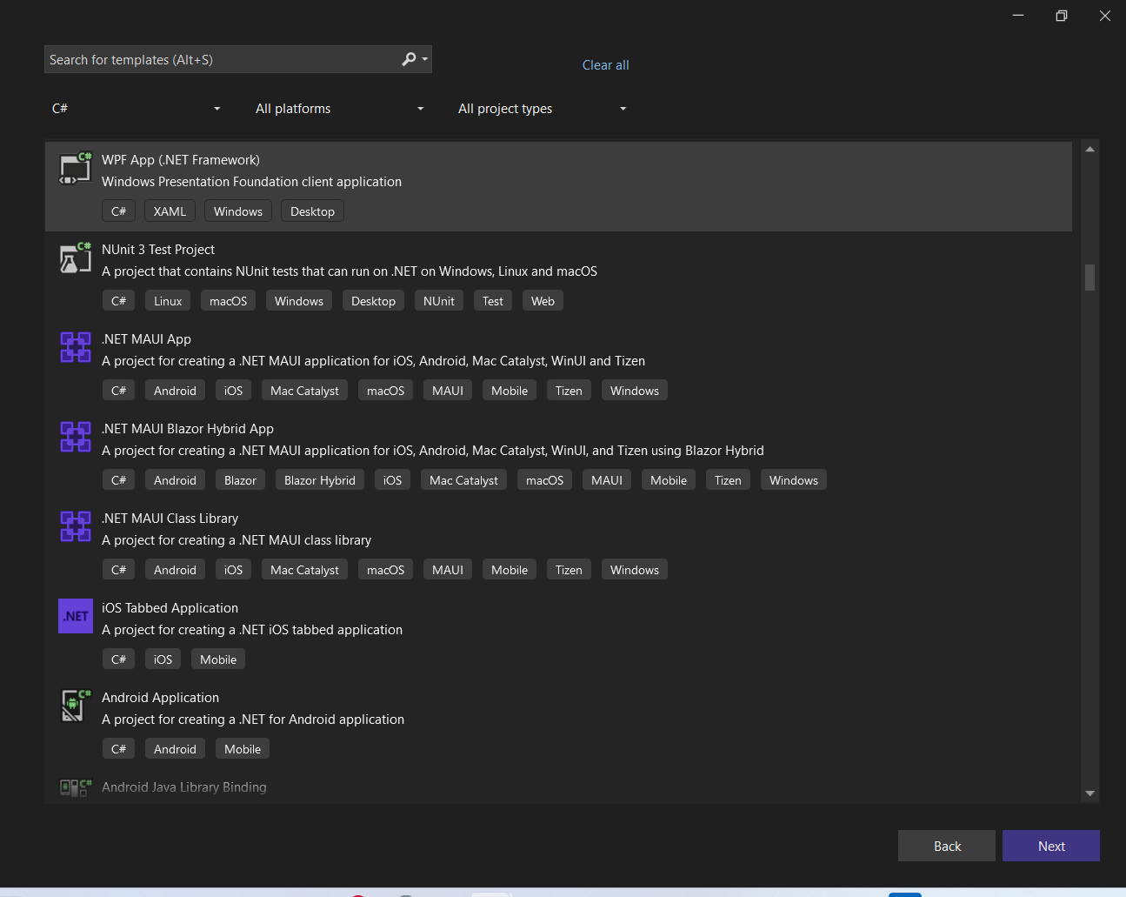Viewport: 1126px width, 897px height.
Task: Open the All platforms filter dropdown
Action: click(x=340, y=109)
